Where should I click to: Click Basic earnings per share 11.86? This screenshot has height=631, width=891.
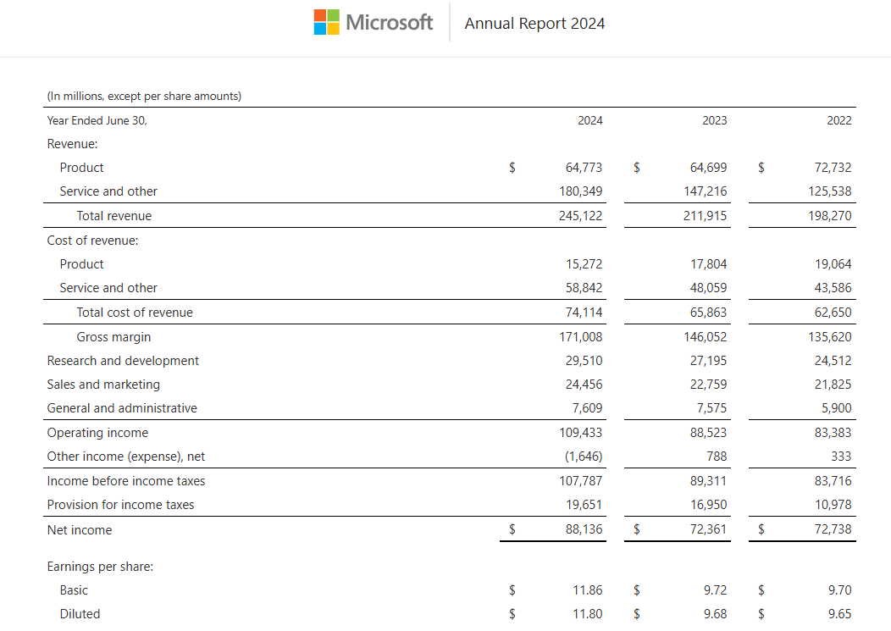click(x=588, y=590)
